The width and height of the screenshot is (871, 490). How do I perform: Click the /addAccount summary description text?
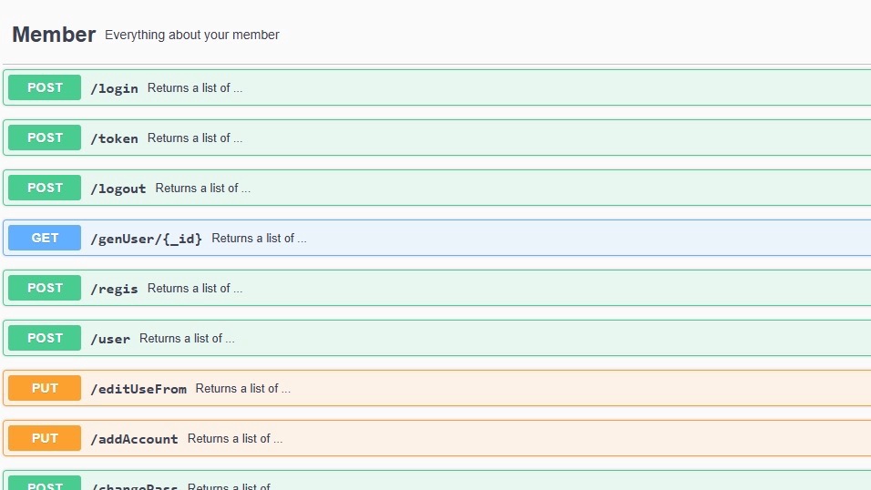pos(235,439)
